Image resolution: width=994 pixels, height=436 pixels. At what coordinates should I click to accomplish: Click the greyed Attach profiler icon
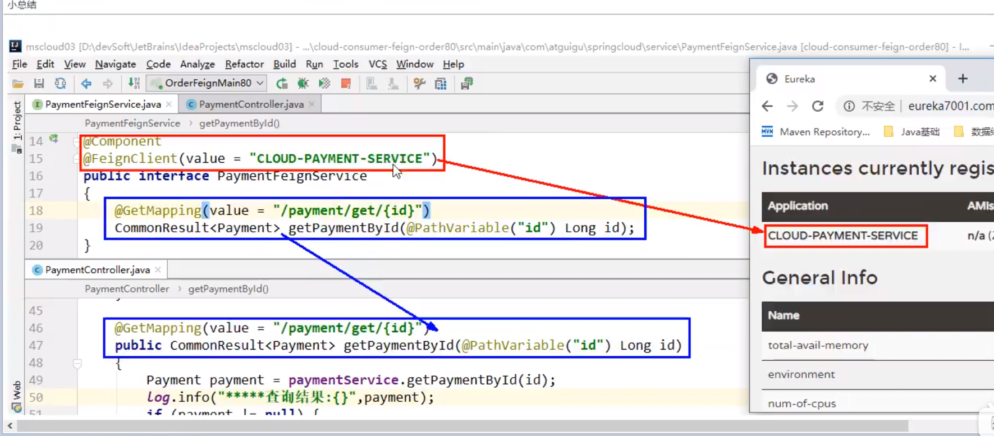coord(372,84)
